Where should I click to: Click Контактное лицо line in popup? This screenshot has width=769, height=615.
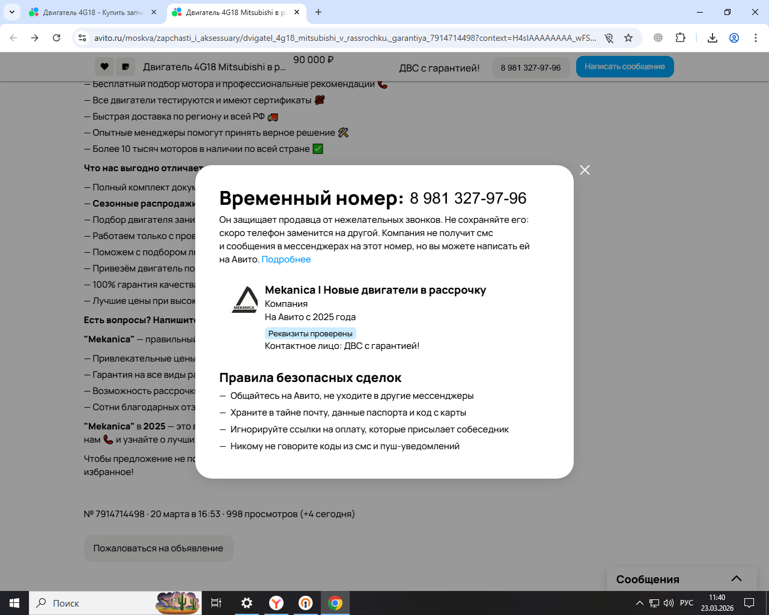(x=342, y=346)
